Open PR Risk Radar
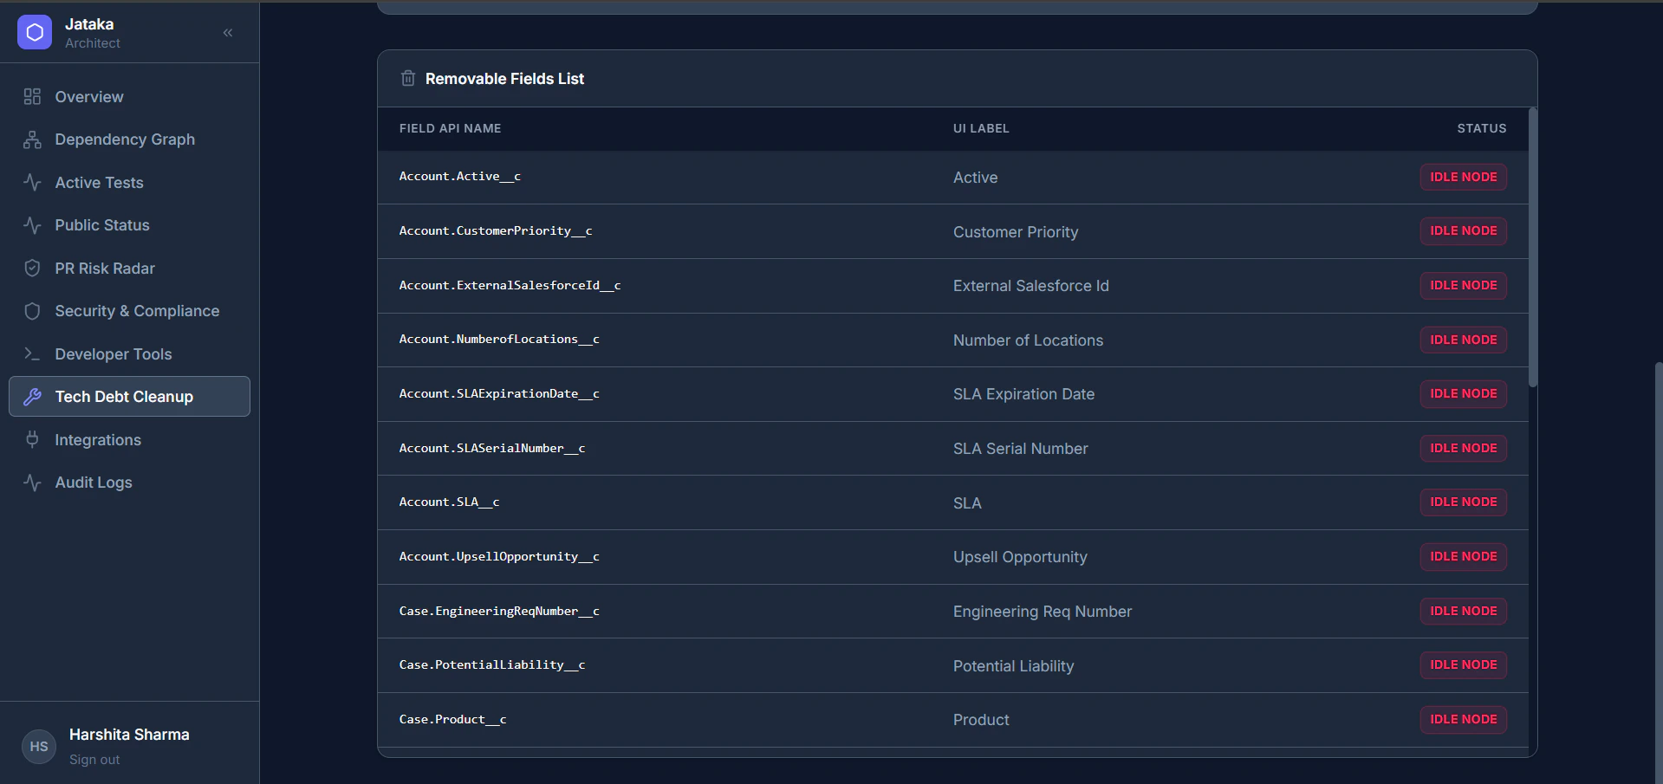The height and width of the screenshot is (784, 1663). pos(129,269)
